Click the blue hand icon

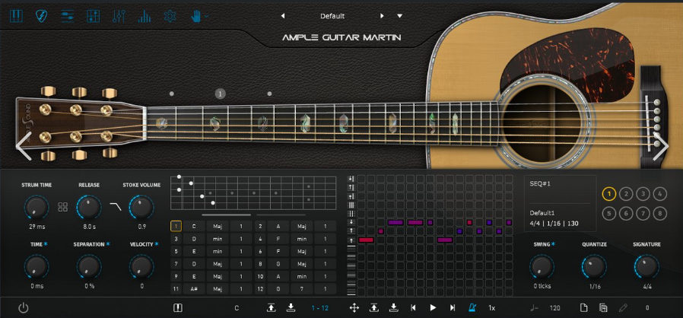[195, 16]
